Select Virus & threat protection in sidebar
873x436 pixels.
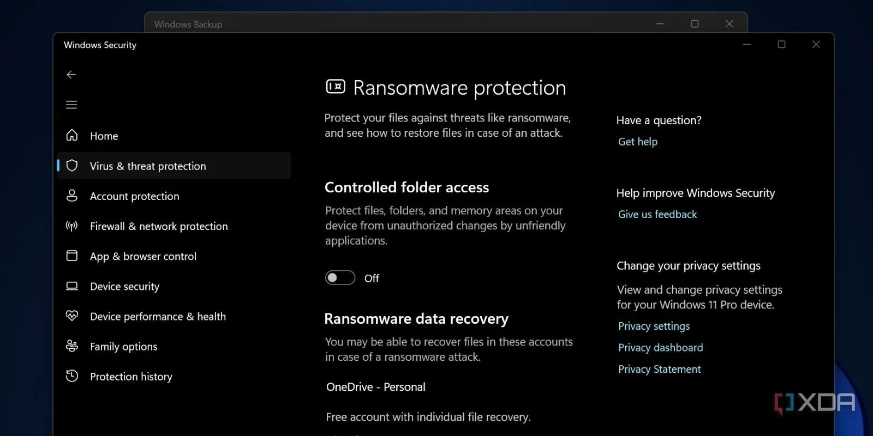174,166
